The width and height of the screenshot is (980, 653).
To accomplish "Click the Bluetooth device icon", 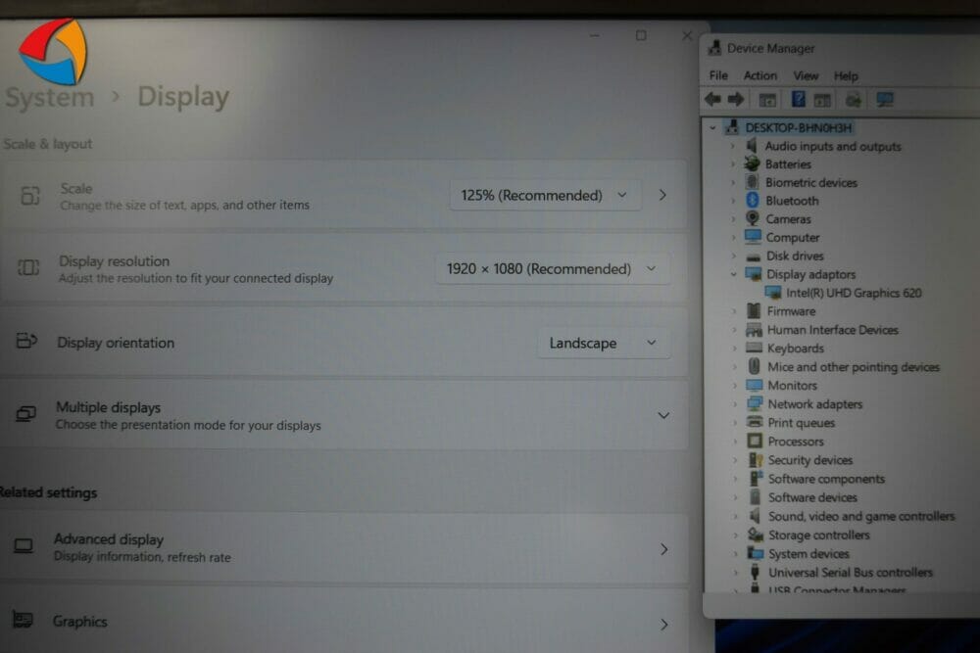I will [753, 201].
